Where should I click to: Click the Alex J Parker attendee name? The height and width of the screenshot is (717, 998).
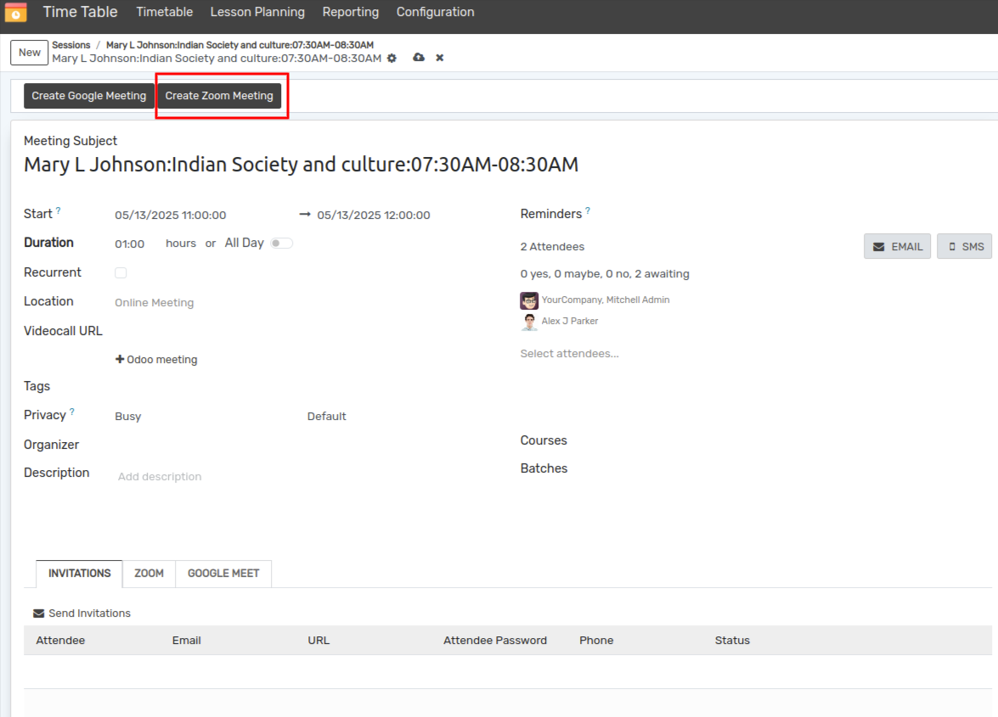[570, 321]
